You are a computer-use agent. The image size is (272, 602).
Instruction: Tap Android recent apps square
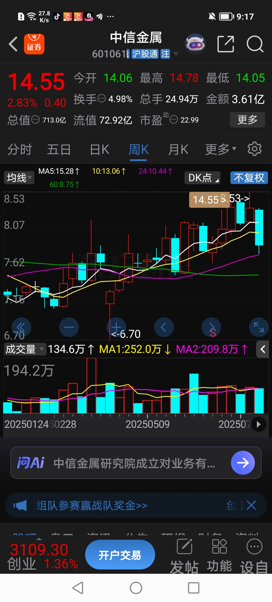click(194, 588)
